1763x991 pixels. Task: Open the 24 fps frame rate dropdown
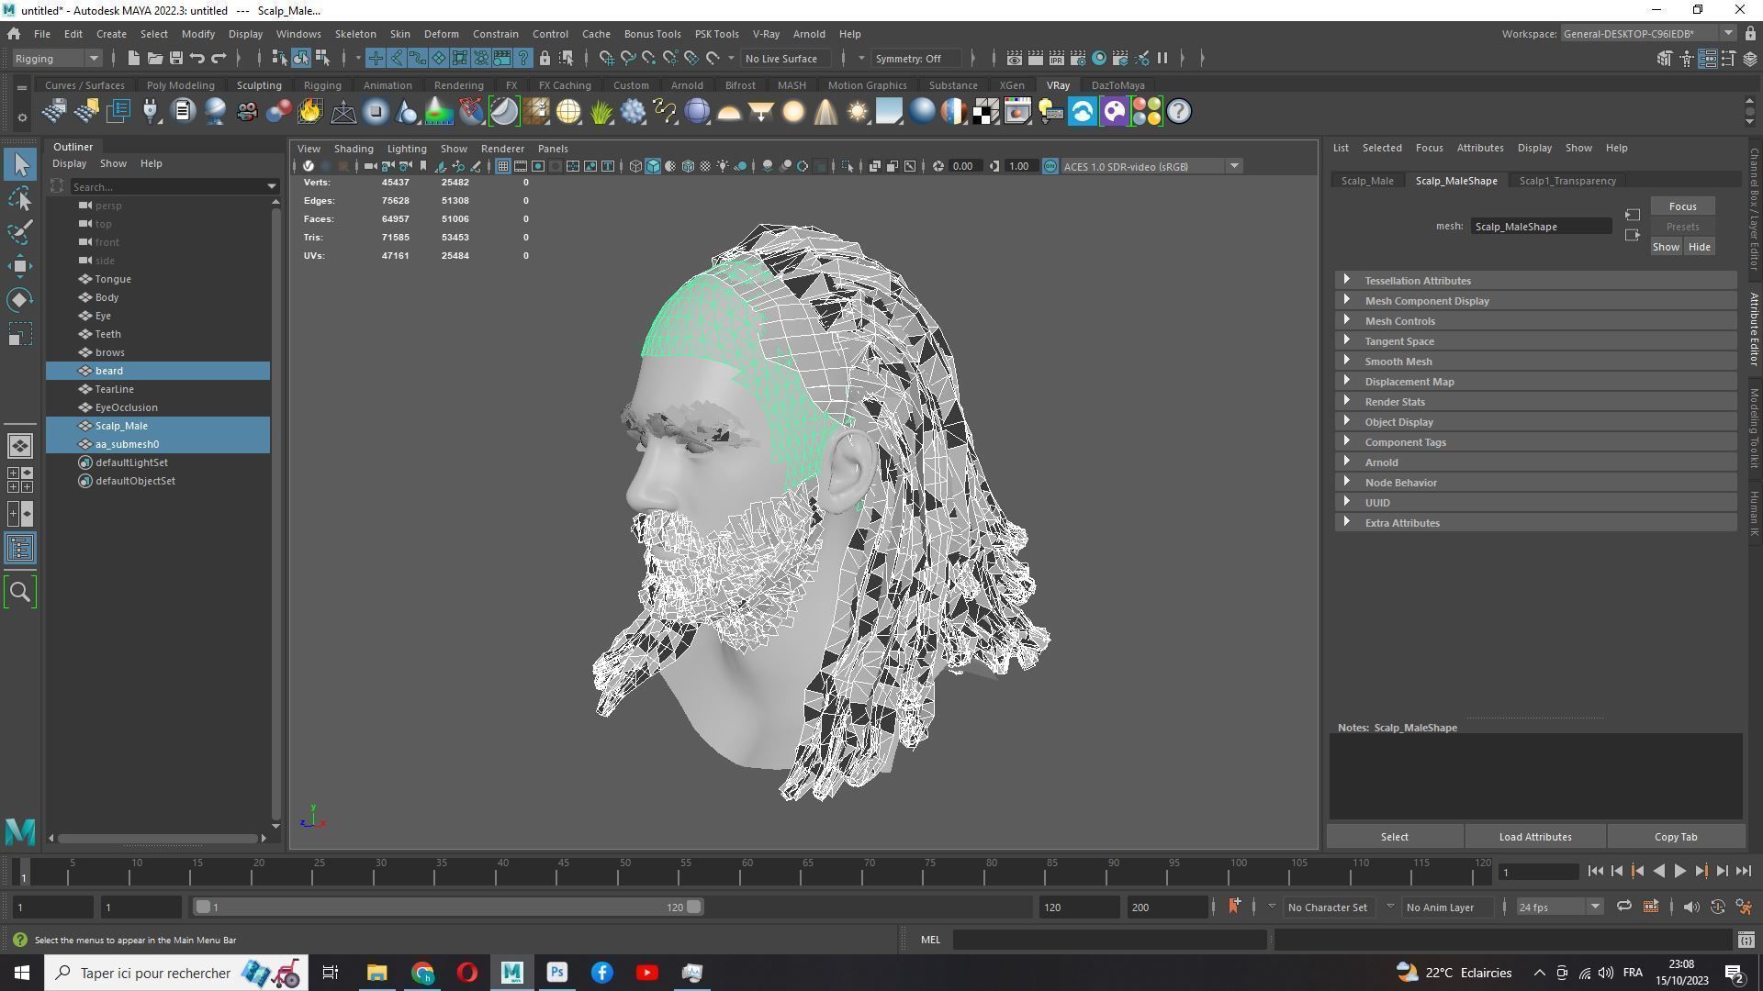1558,907
